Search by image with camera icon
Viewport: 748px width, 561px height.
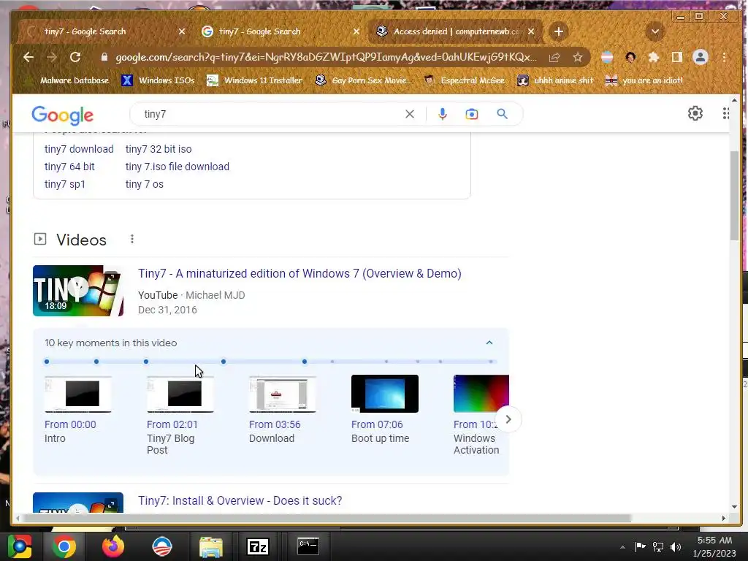(472, 114)
